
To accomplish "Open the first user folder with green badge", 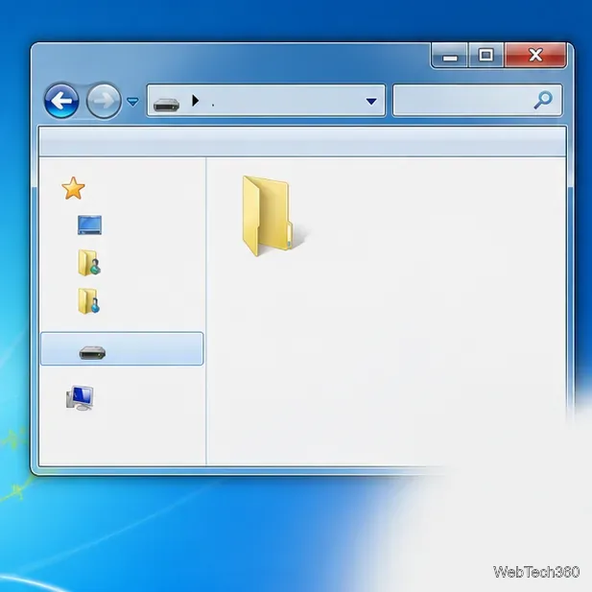I will [x=89, y=263].
